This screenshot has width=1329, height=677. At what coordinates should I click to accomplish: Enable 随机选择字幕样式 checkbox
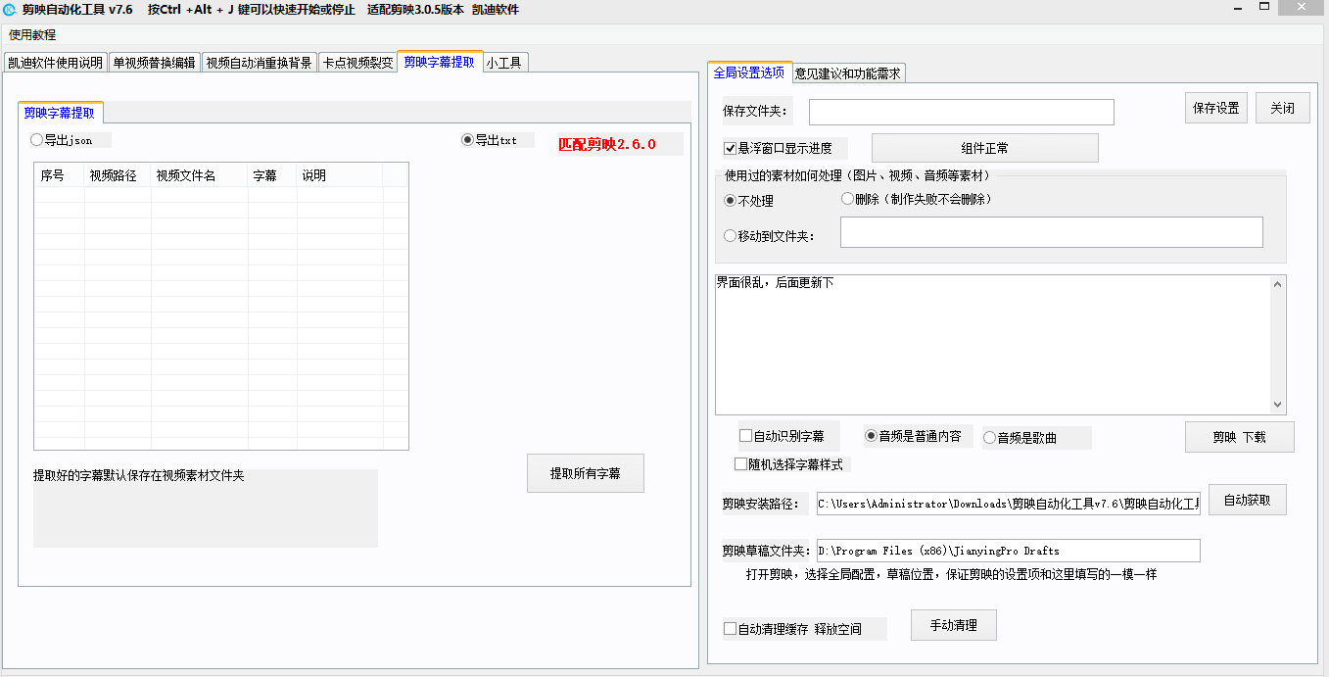(741, 464)
